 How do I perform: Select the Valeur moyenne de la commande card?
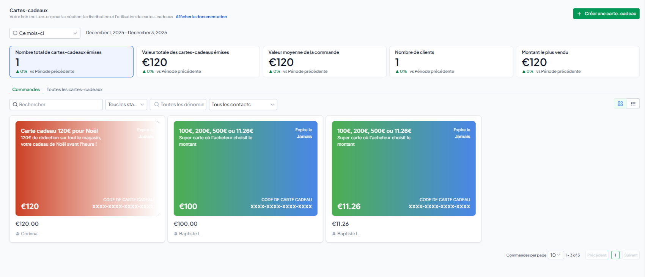(324, 61)
